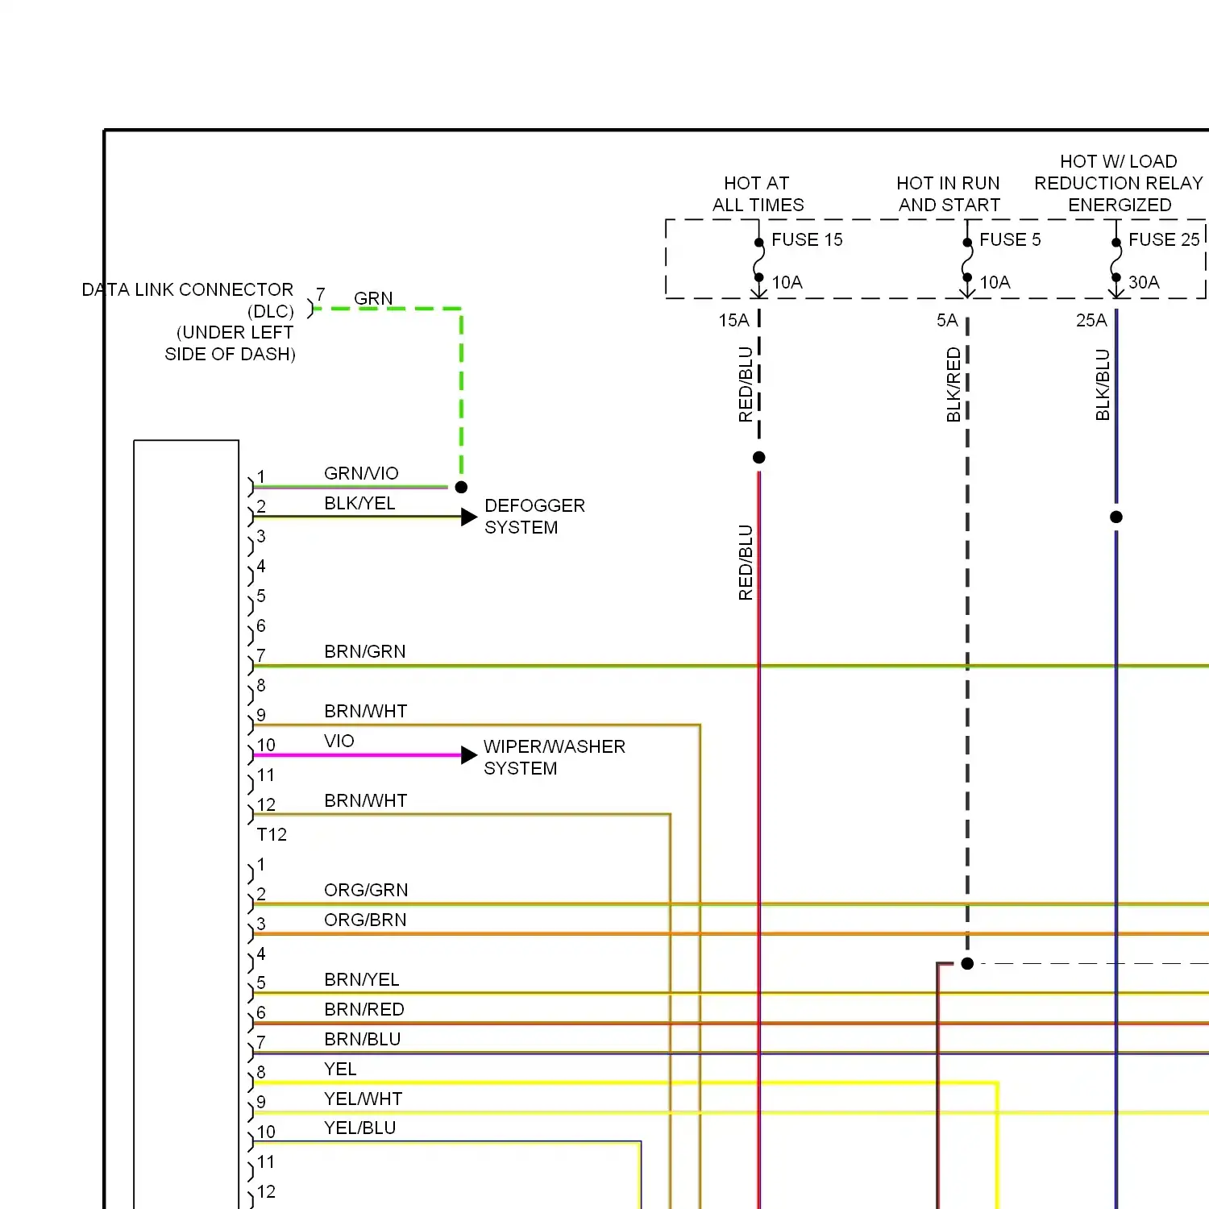Image resolution: width=1209 pixels, height=1209 pixels.
Task: Click the FUSE 5 label
Action: coord(1010,239)
